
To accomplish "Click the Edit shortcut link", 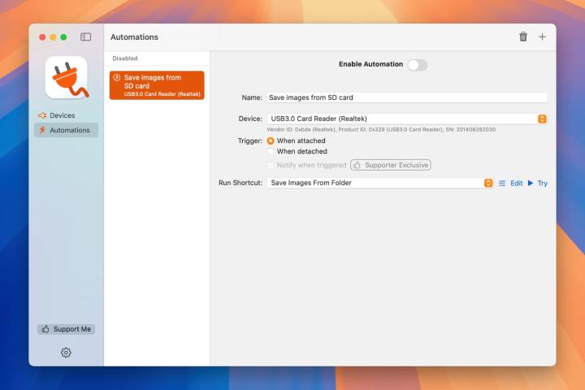I will tap(516, 183).
